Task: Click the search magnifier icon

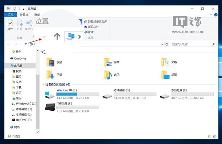Action: pos(213,44)
